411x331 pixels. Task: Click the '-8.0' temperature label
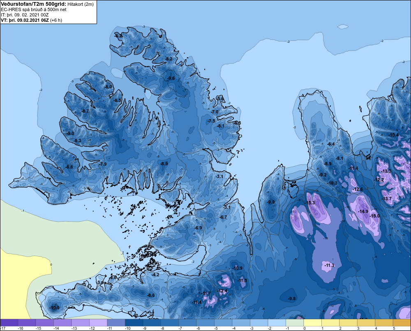[x=108, y=87]
